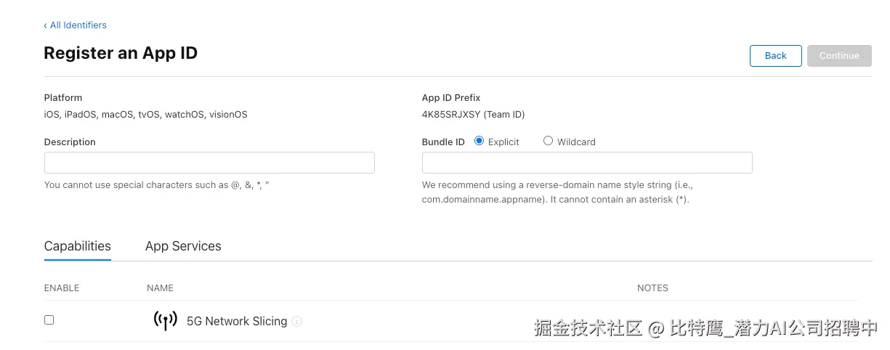Enable the 5G Network Slicing checkbox
Image resolution: width=890 pixels, height=350 pixels.
point(49,320)
